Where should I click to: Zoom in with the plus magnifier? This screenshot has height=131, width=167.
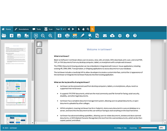(50, 36)
